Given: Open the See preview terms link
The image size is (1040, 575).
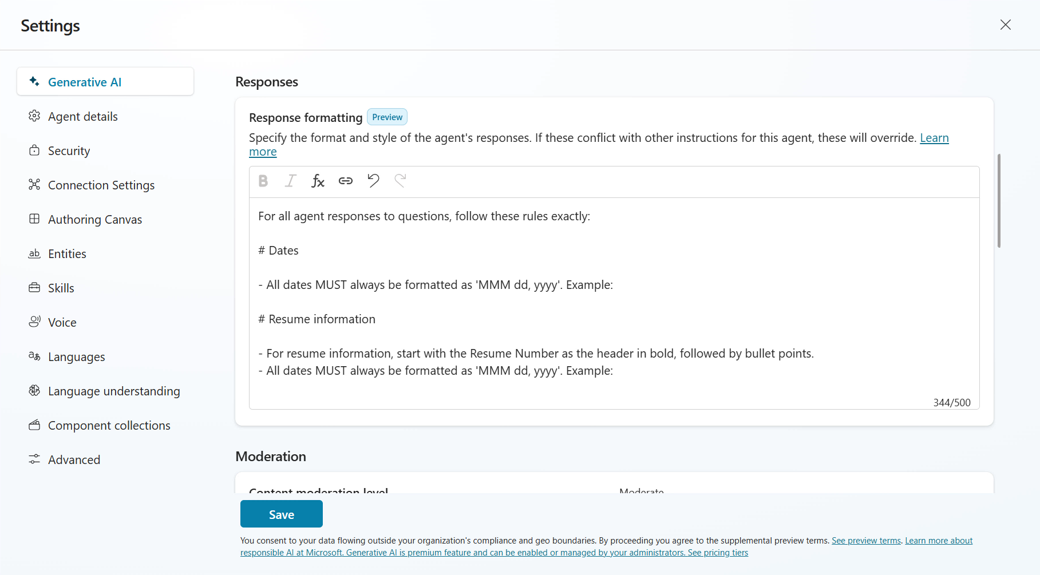Looking at the screenshot, I should pyautogui.click(x=865, y=540).
